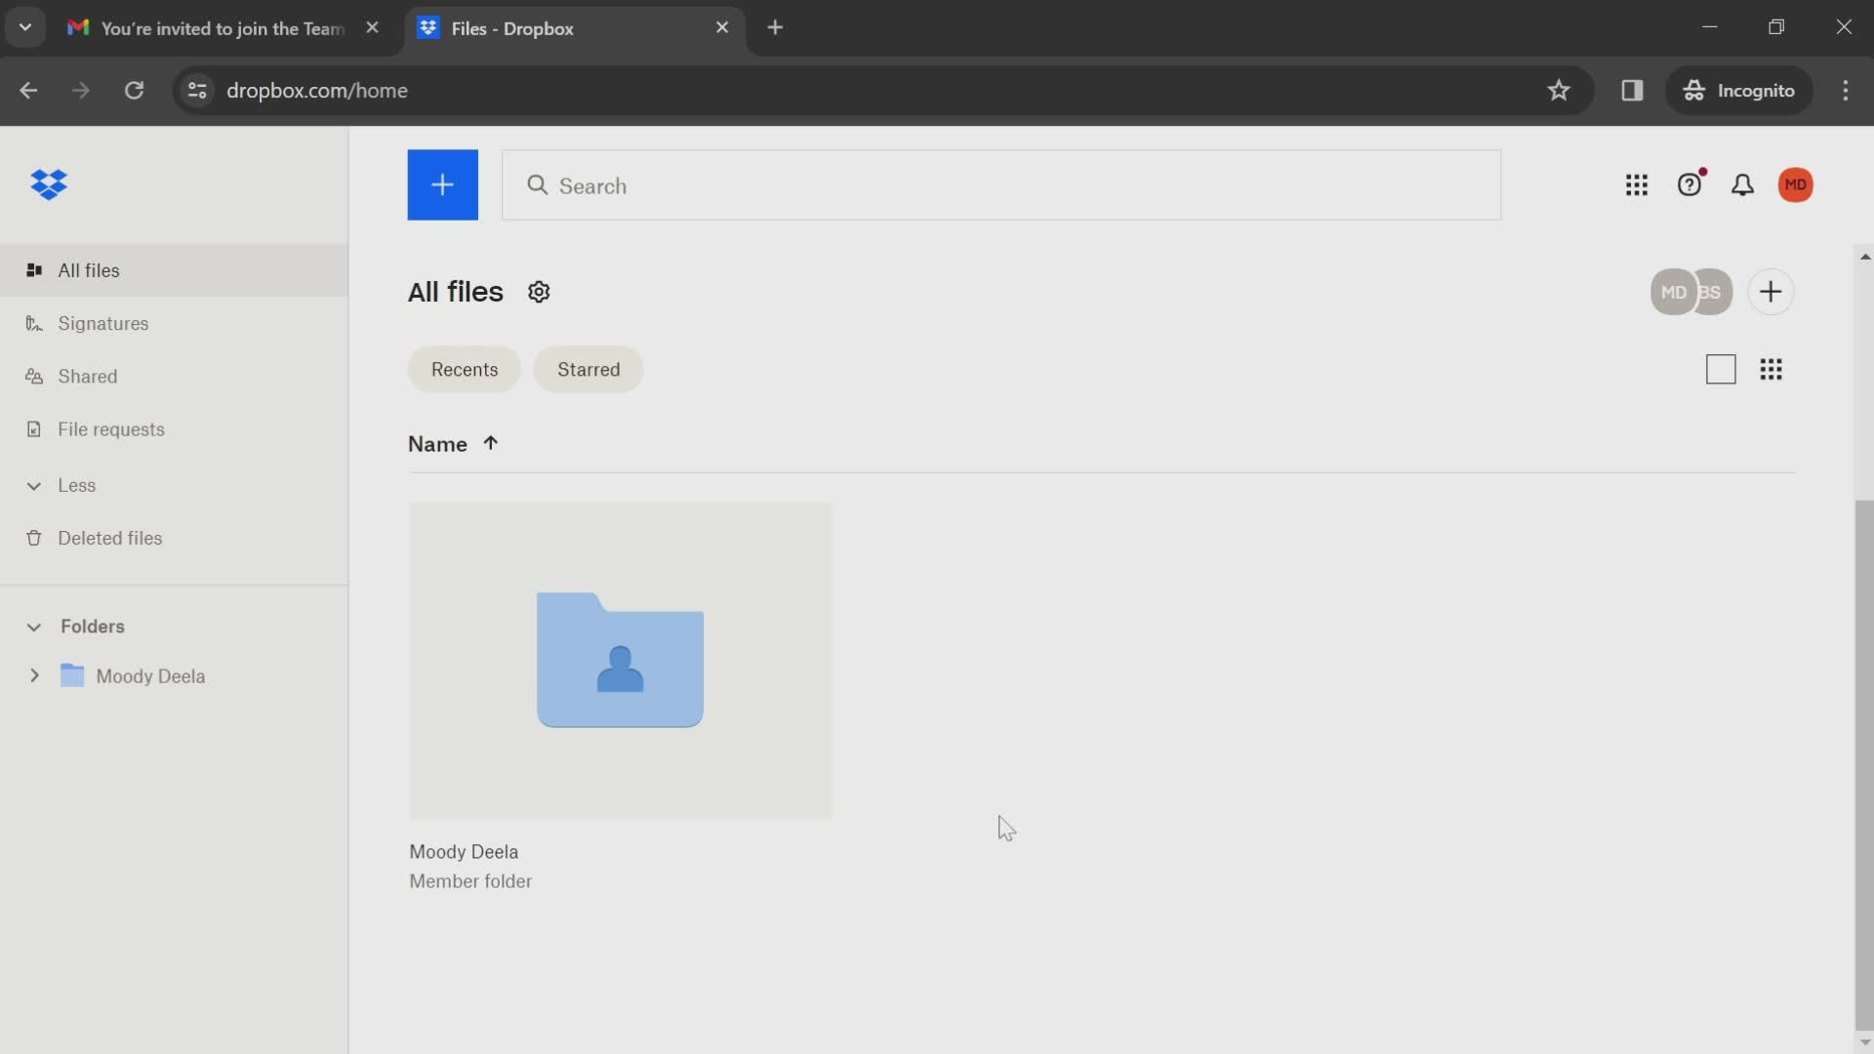Bookmark this page with the star
1874x1054 pixels.
point(1559,90)
